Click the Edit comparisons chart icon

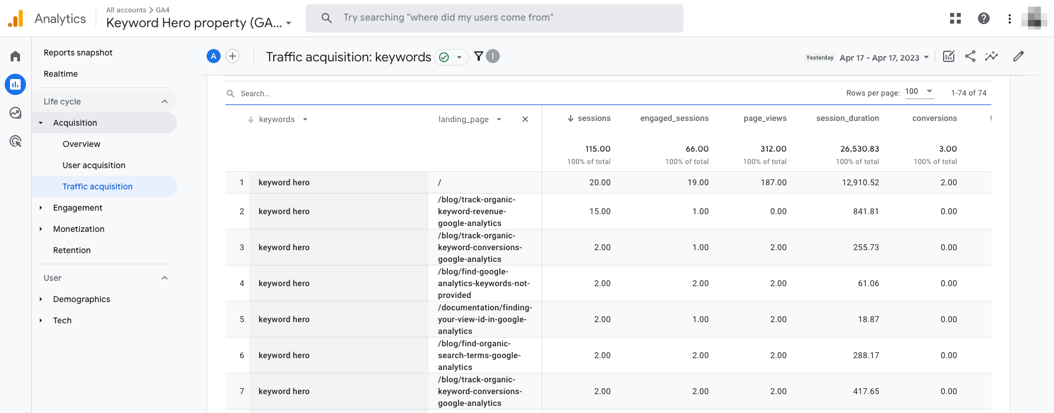[949, 56]
